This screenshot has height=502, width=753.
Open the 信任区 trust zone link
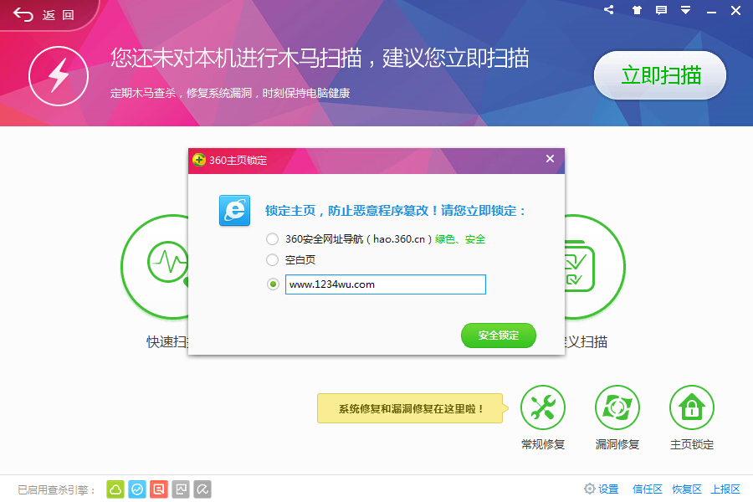[x=647, y=489]
